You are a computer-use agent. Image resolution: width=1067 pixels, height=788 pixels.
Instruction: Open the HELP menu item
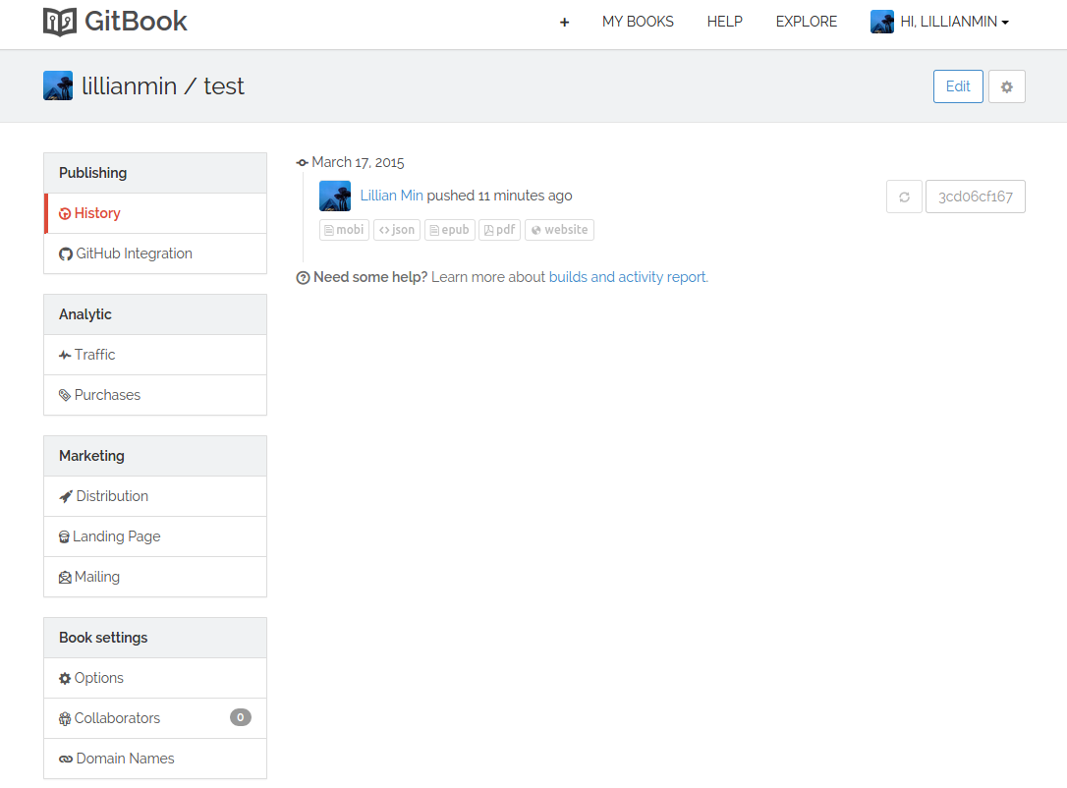pos(725,22)
